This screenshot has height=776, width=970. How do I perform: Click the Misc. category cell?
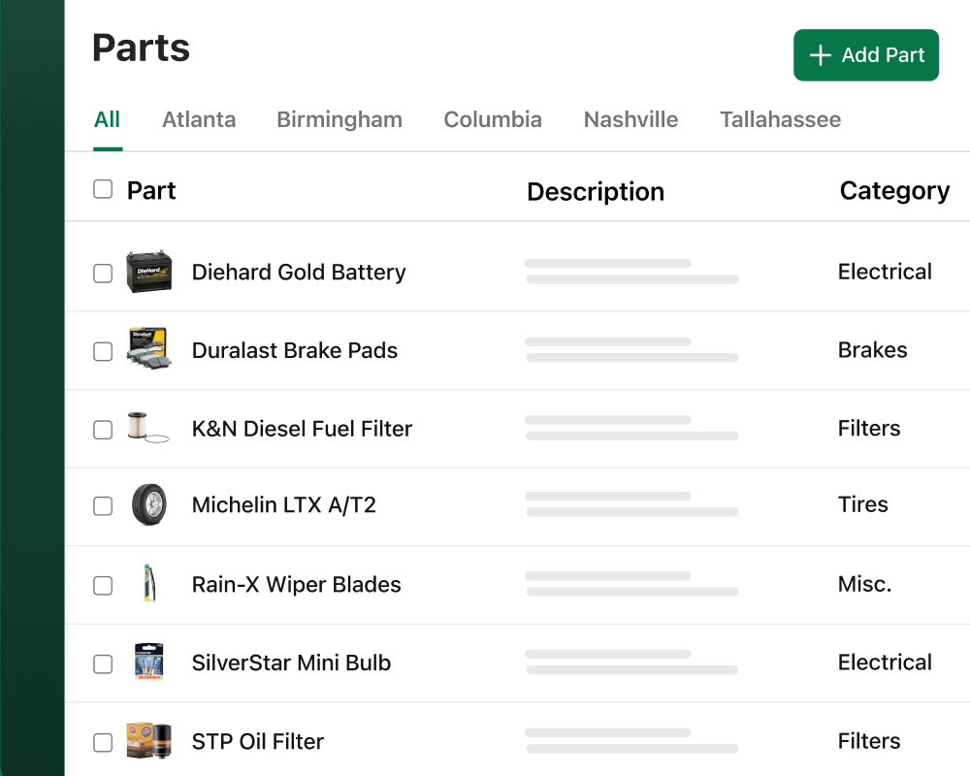tap(865, 584)
